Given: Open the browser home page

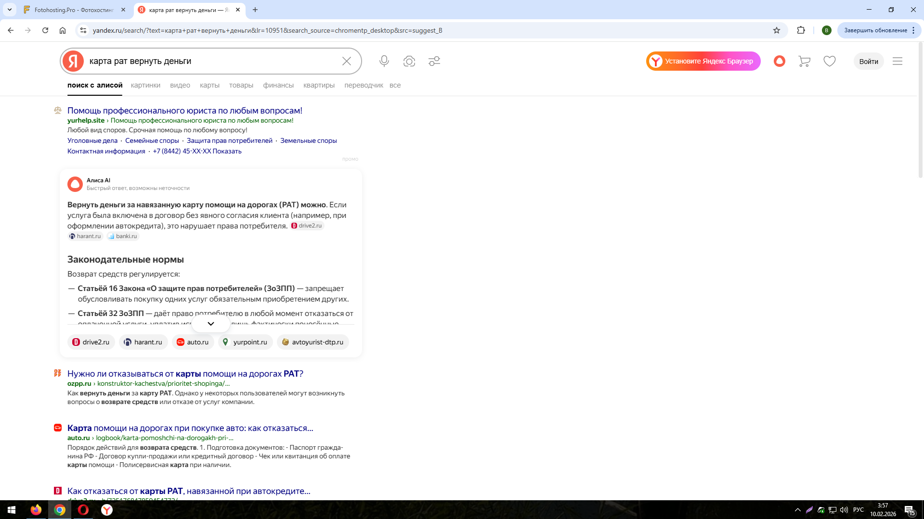Looking at the screenshot, I should (x=63, y=30).
